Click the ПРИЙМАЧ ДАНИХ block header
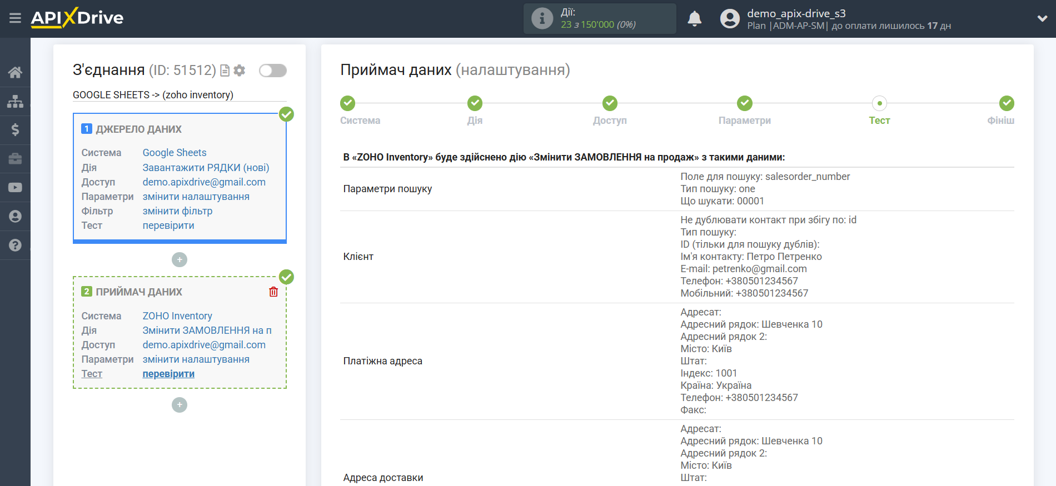Image resolution: width=1056 pixels, height=486 pixels. click(x=139, y=292)
